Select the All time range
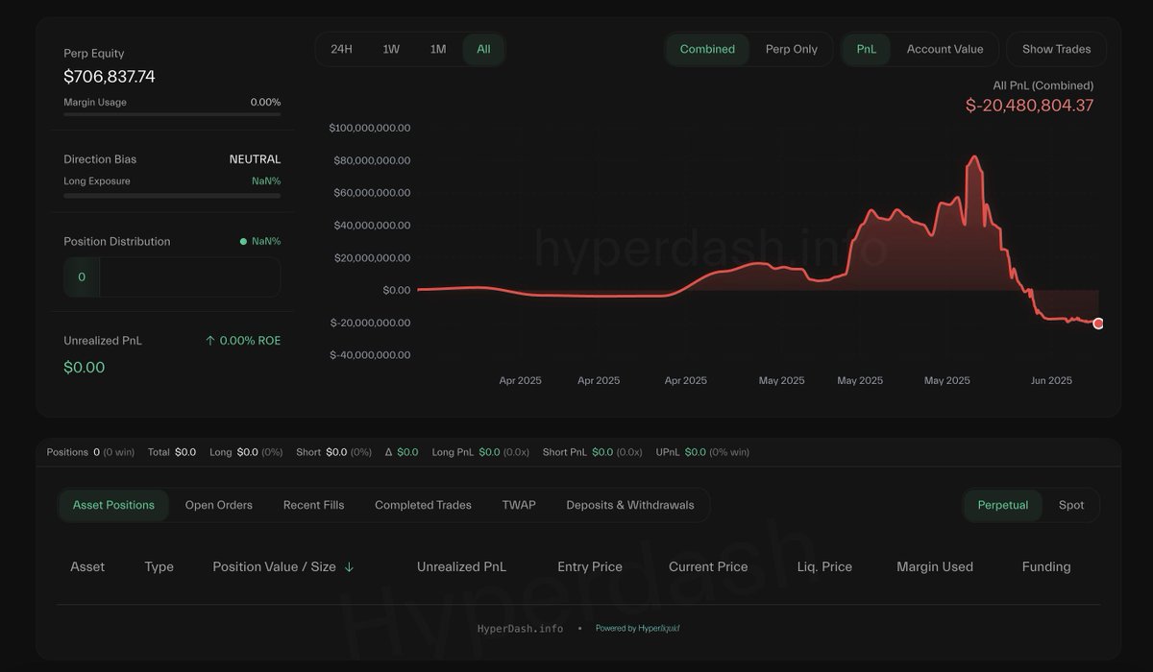The image size is (1153, 672). (483, 49)
